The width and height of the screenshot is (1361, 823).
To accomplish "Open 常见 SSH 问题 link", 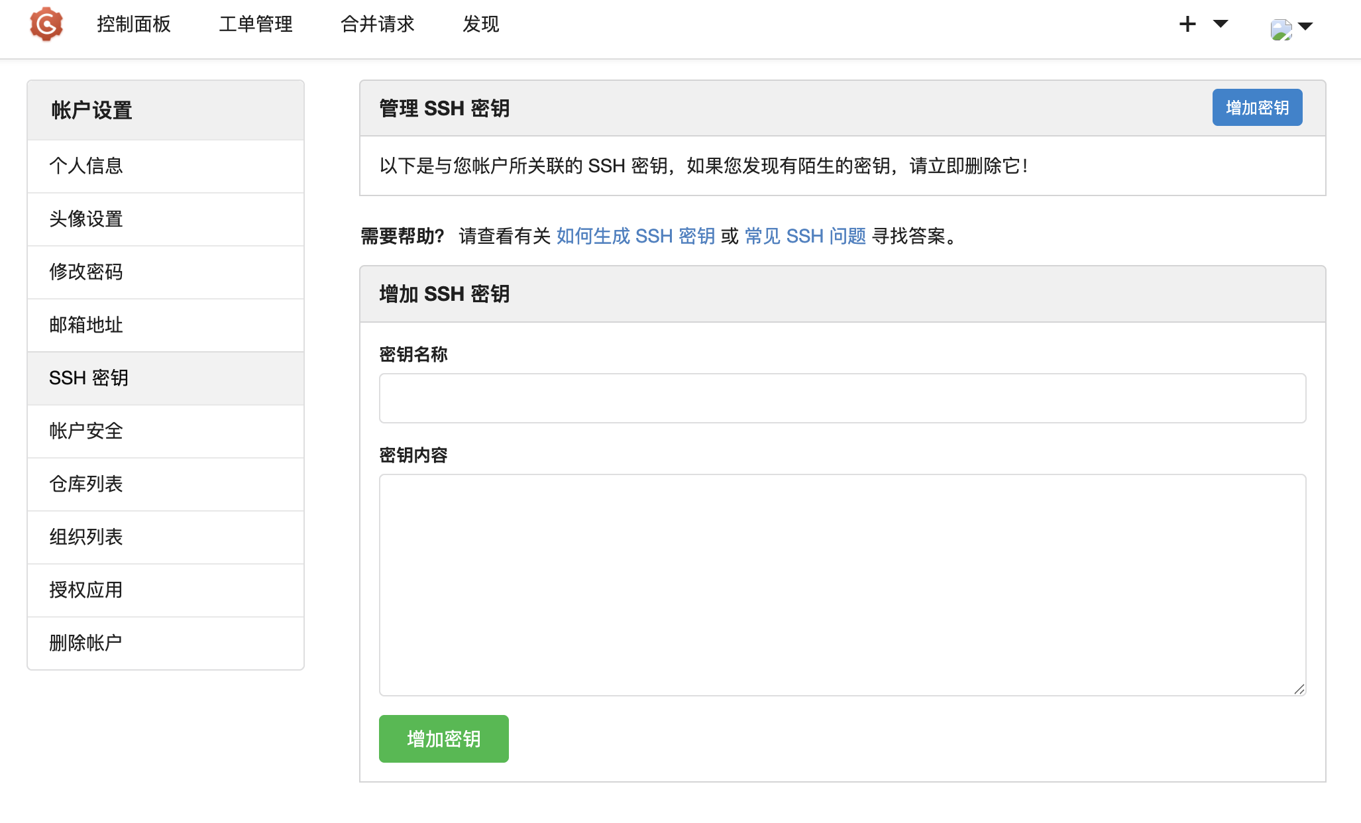I will point(805,236).
